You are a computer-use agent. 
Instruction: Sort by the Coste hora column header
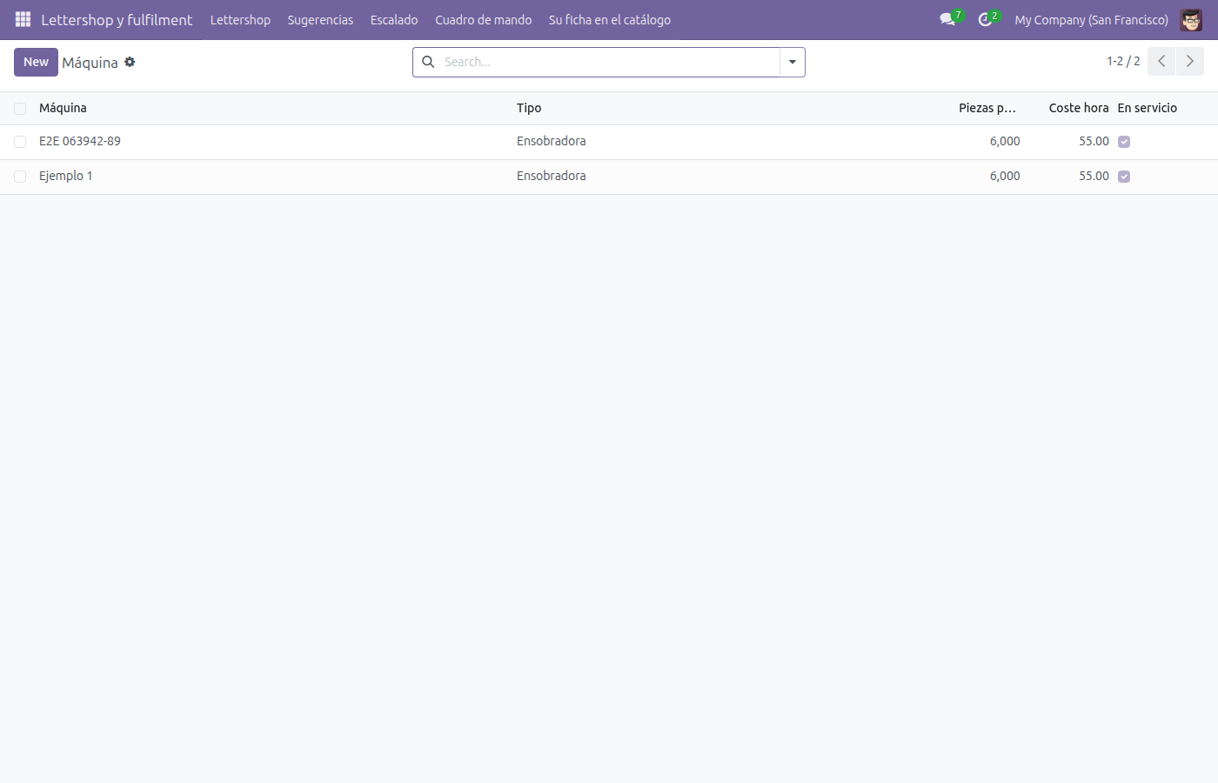pyautogui.click(x=1079, y=108)
